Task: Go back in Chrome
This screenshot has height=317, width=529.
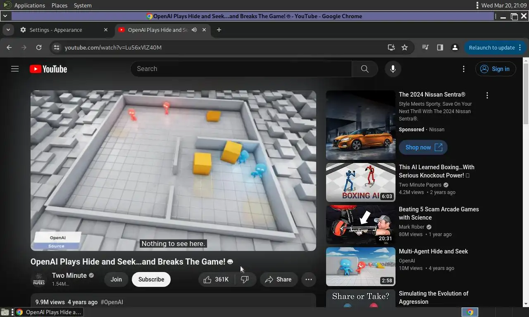Action: pos(9,47)
